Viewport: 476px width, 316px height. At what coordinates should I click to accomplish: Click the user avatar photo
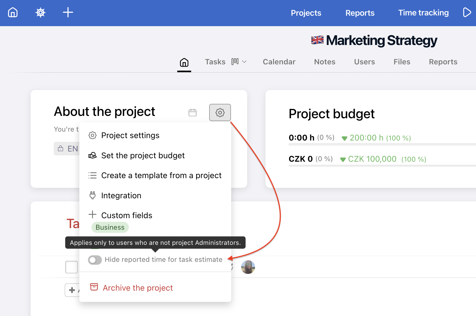pos(248,267)
